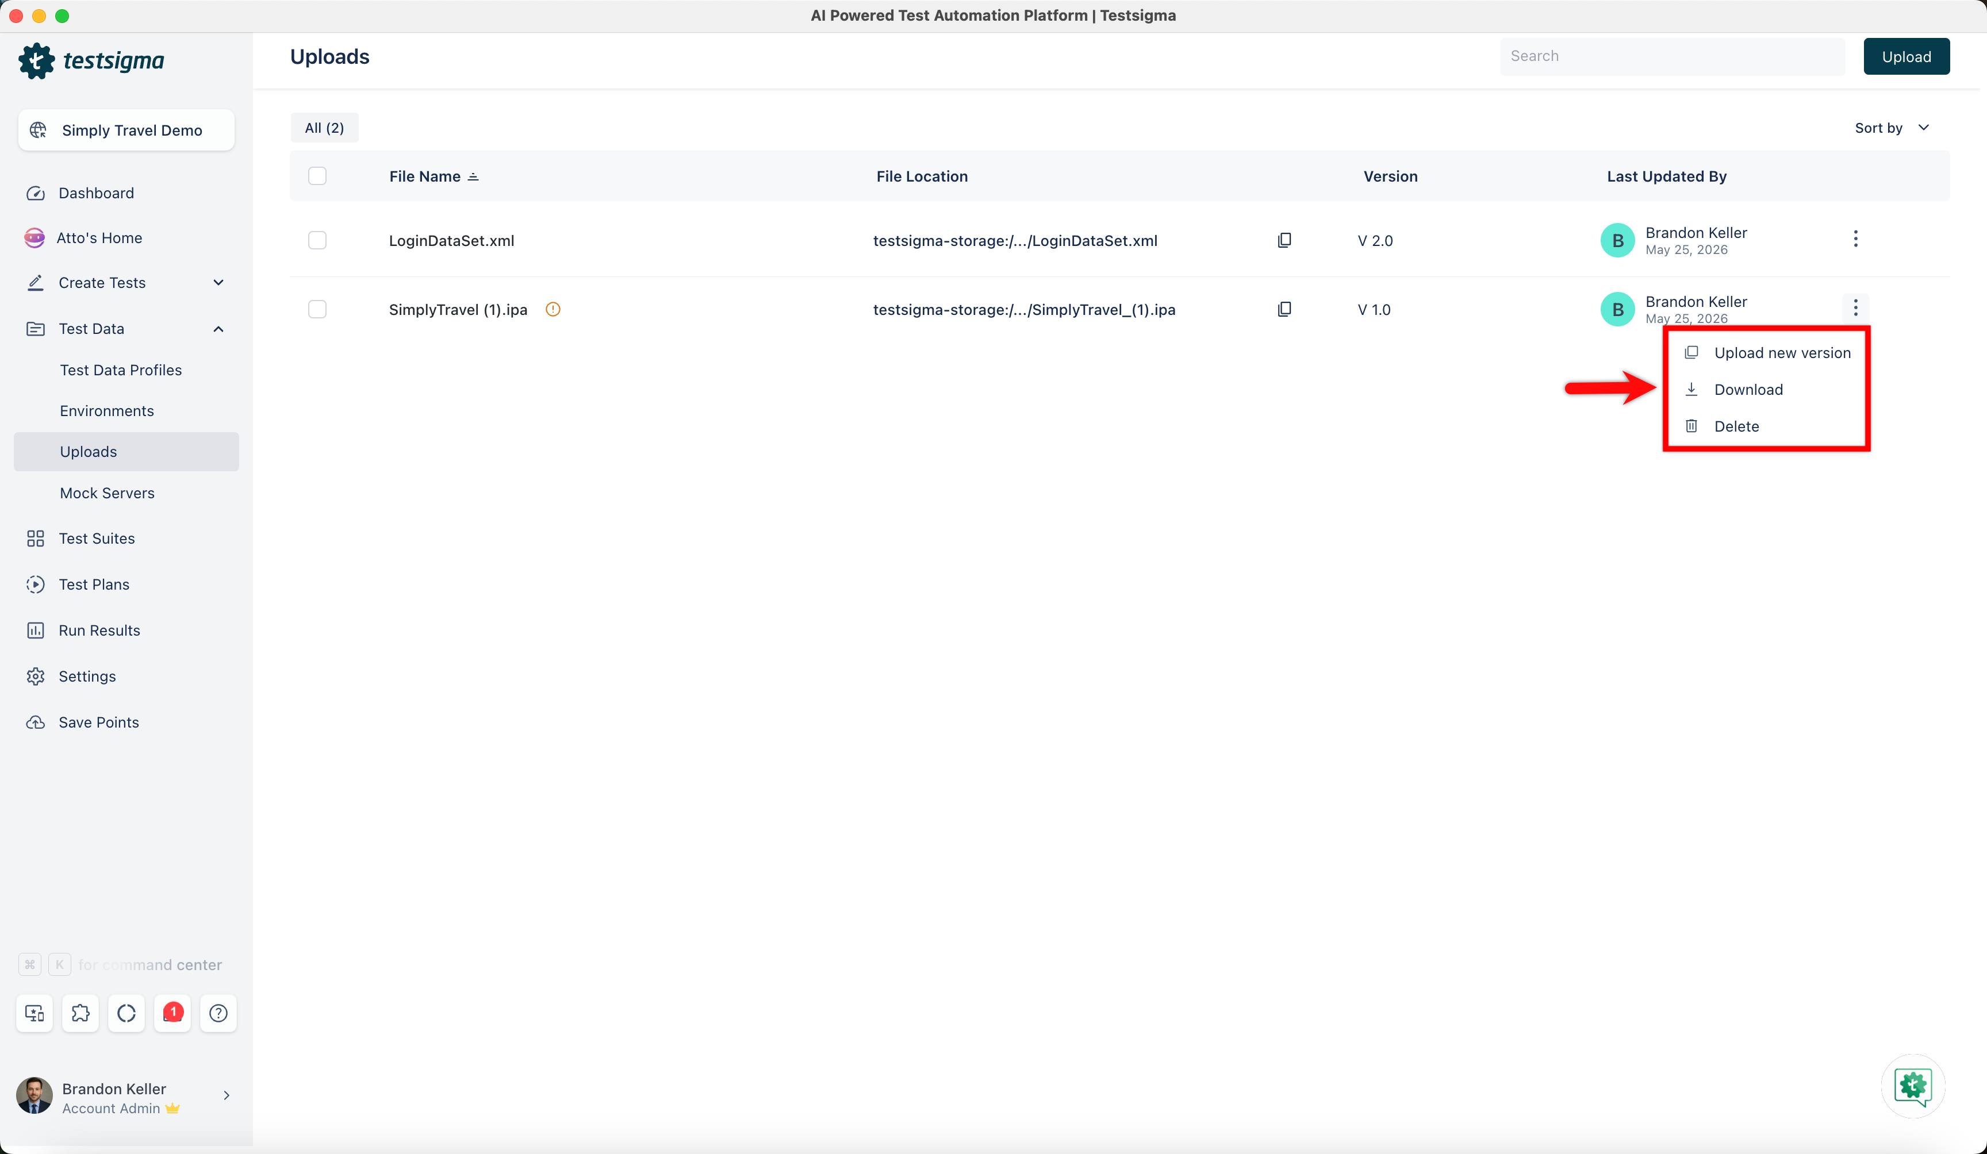Select the LoginDataSet.xml row checkbox

click(317, 240)
